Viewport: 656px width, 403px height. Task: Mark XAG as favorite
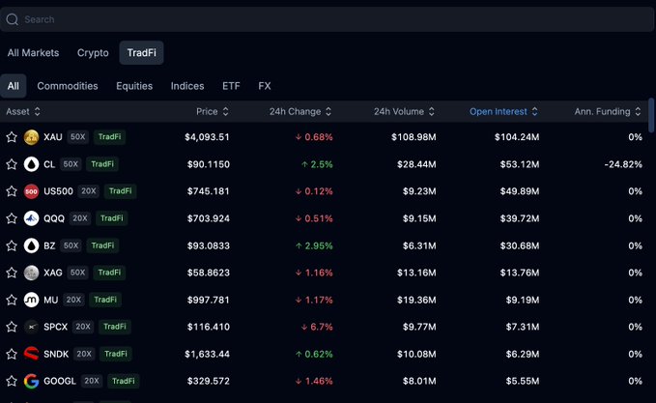click(x=12, y=273)
